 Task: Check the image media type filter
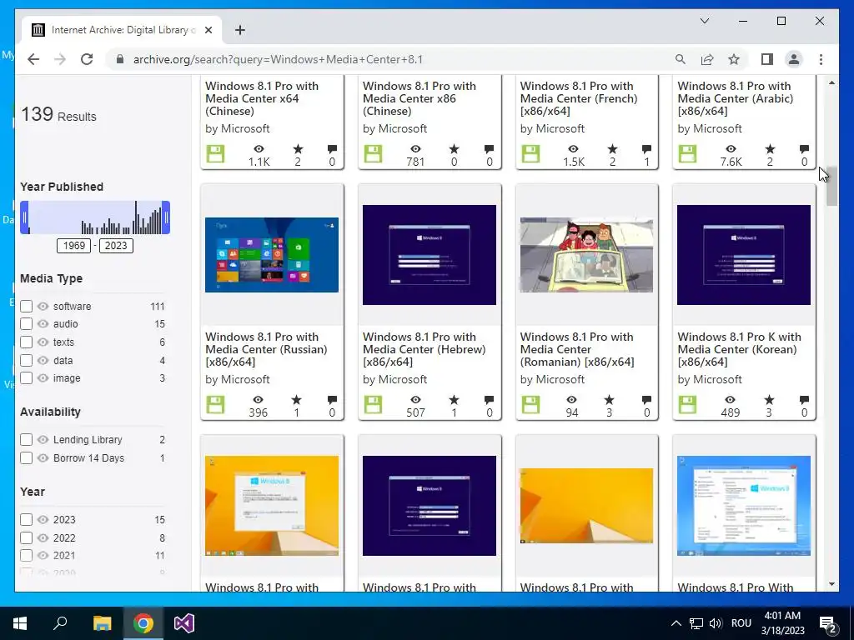coord(26,377)
